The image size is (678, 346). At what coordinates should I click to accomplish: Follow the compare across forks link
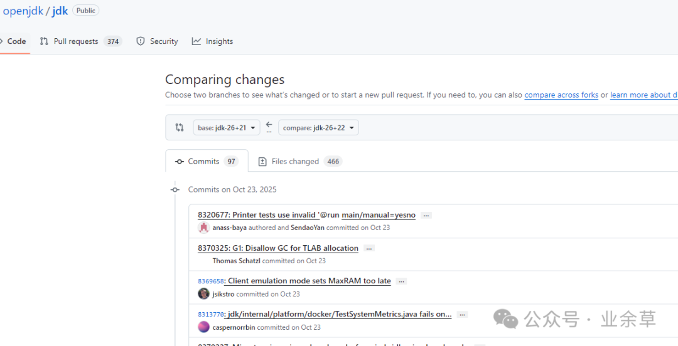click(561, 95)
